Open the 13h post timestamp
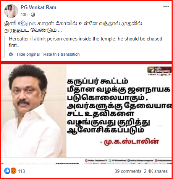The height and width of the screenshot is (179, 173). [24, 15]
